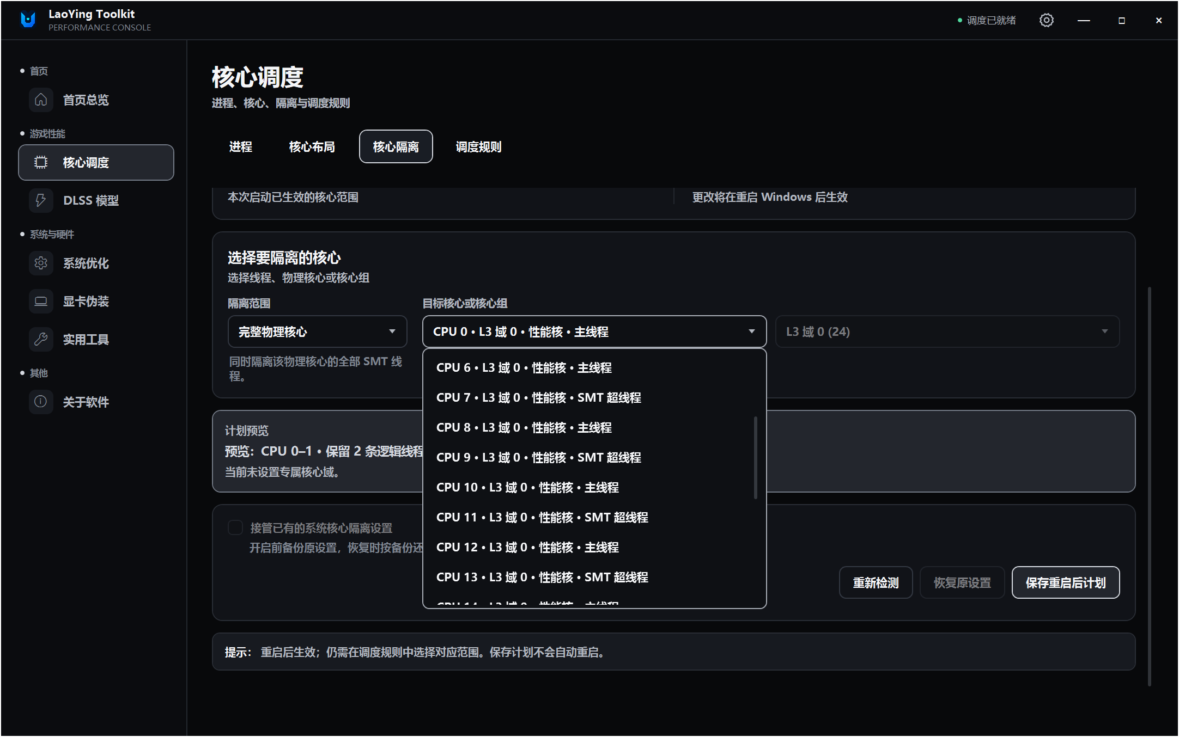Screen dimensions: 1179x737
Task: Enable 接管已有的系统核心隔离设置 checkbox
Action: pos(235,527)
